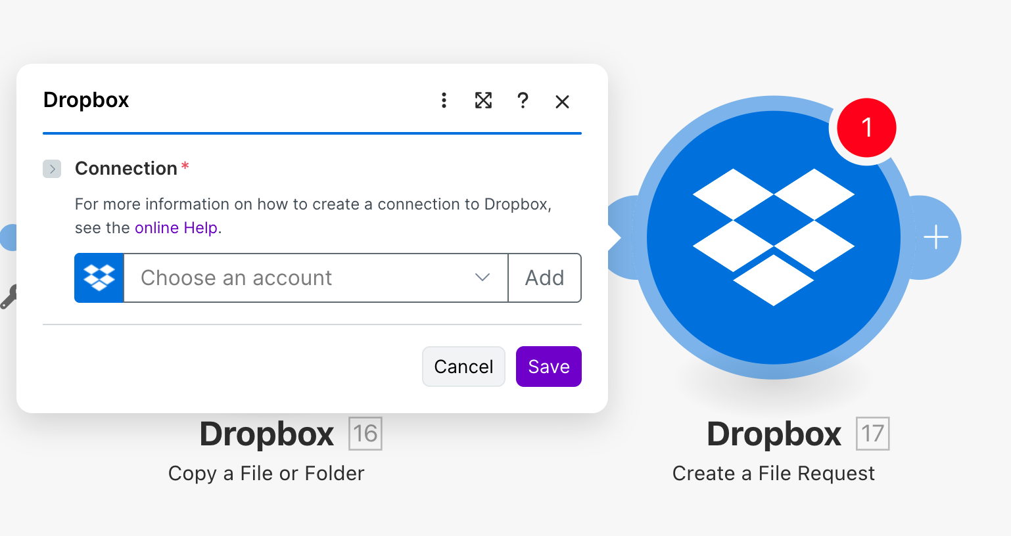Open help with the question mark icon
Screen dimensions: 1011x536
point(523,100)
